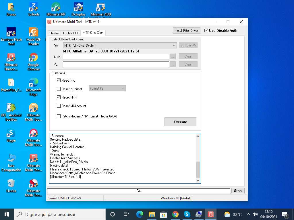Click the log scrollbar up arrow
This screenshot has width=294, height=220.
pos(198,136)
